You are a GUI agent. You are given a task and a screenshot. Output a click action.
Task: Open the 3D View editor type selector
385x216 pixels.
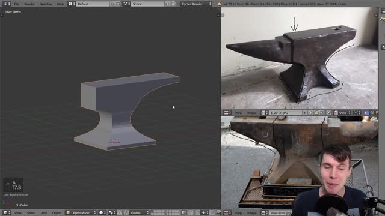(x=6, y=213)
